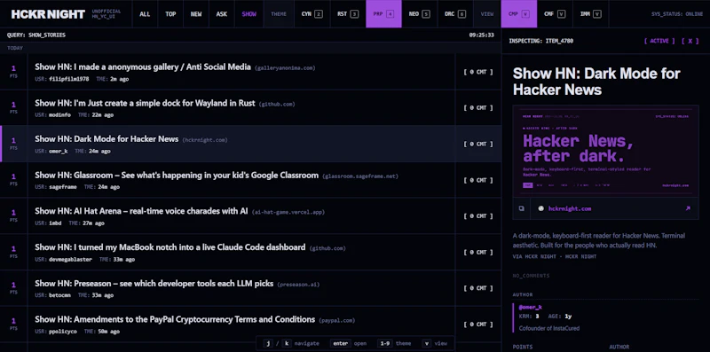710x352 pixels.
Task: Click user devmegablaster
Action: [x=70, y=259]
